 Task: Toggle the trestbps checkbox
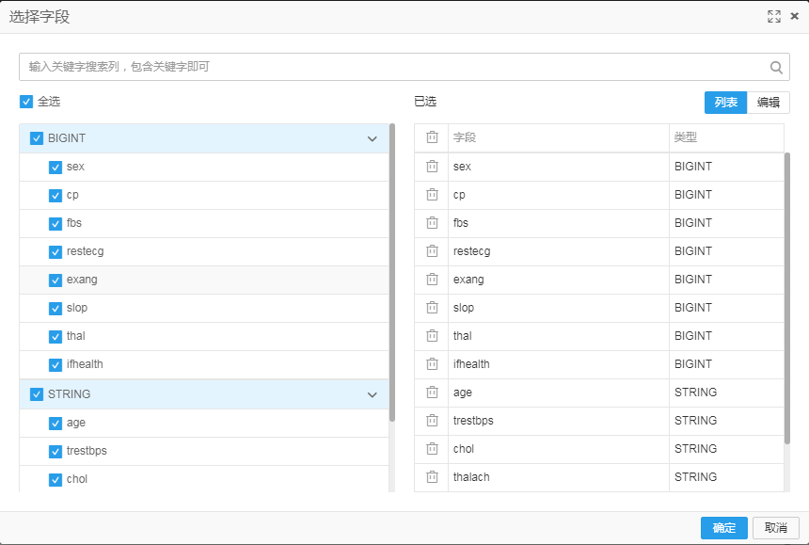[x=56, y=452]
